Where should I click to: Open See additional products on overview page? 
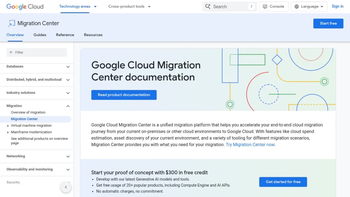39,141
